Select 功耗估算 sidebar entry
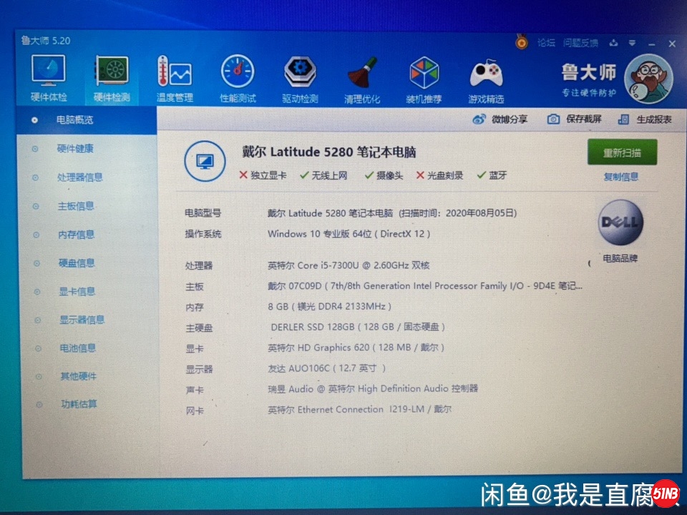The height and width of the screenshot is (515, 687). [78, 404]
